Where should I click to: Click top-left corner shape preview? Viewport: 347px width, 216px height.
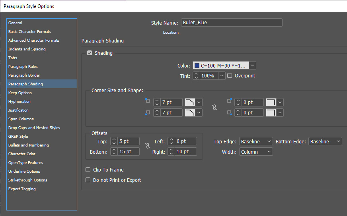pyautogui.click(x=190, y=102)
